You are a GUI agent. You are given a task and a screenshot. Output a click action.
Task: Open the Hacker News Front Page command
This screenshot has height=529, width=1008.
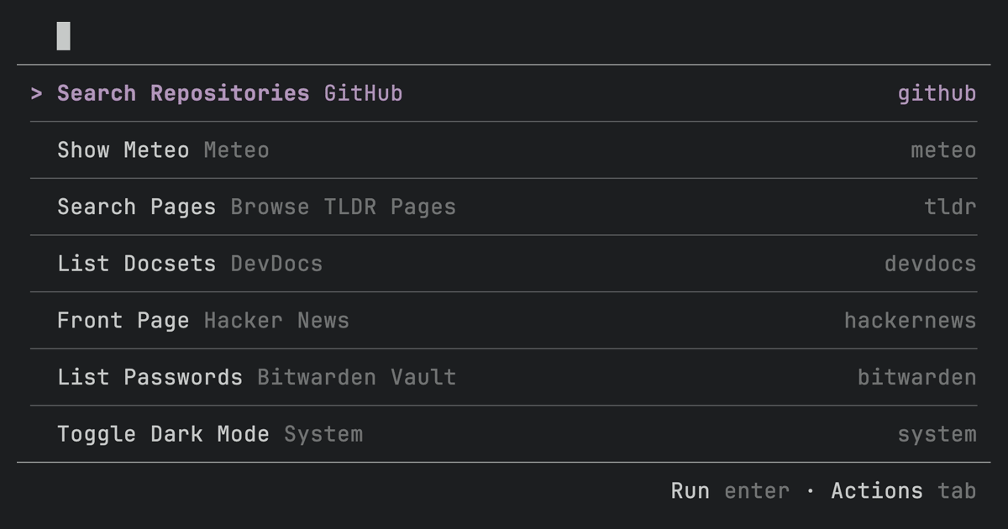tap(122, 320)
